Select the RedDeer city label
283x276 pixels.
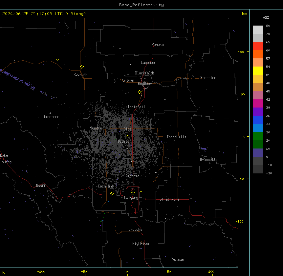(x=144, y=84)
